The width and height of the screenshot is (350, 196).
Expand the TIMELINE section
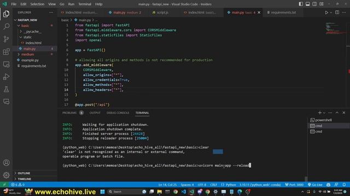click(x=34, y=179)
